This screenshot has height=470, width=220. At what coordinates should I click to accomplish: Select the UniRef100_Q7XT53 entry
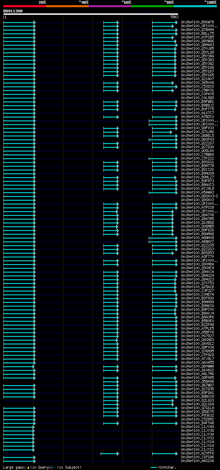coord(197,283)
